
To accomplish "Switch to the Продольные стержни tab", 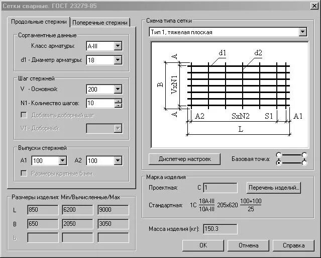I will tap(39, 22).
